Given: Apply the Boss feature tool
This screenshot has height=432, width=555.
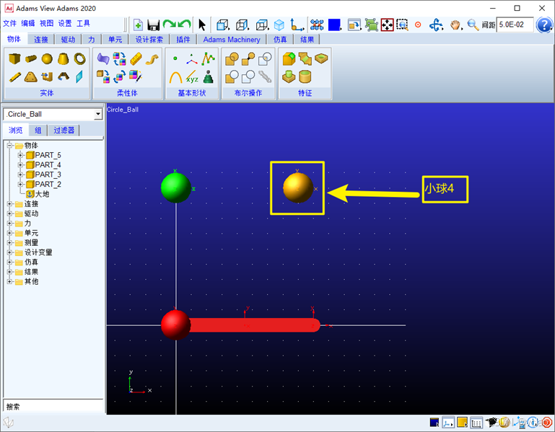Looking at the screenshot, I should coord(289,76).
